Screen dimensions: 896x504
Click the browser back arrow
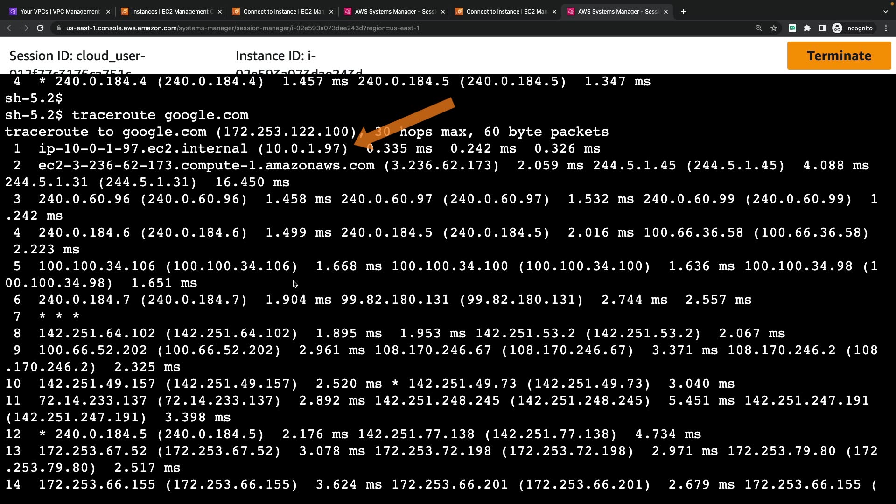(x=10, y=28)
